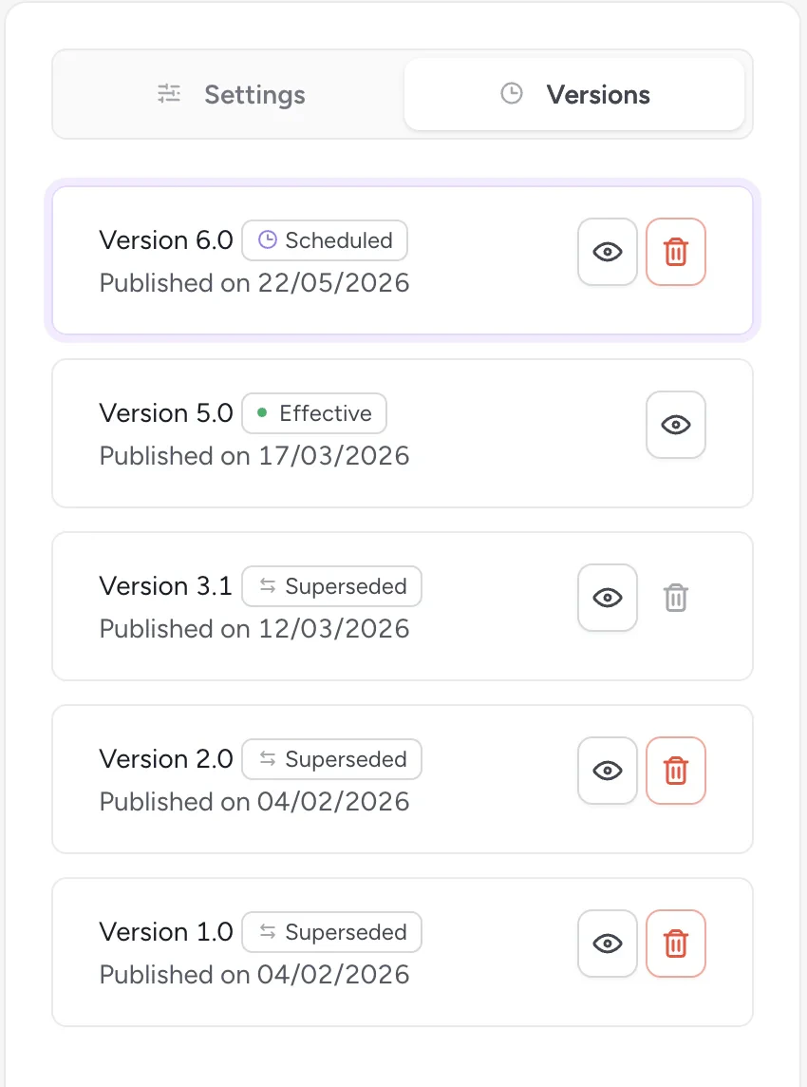The image size is (807, 1087).
Task: Toggle the eye icon on Version 3.1
Action: coord(608,598)
